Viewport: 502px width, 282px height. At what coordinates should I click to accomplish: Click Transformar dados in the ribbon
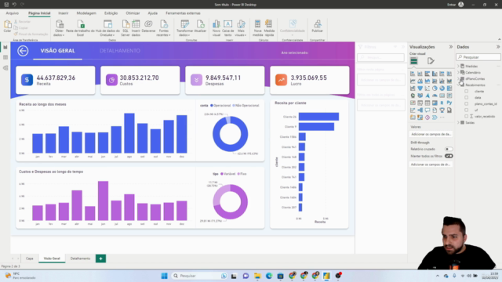(x=184, y=28)
